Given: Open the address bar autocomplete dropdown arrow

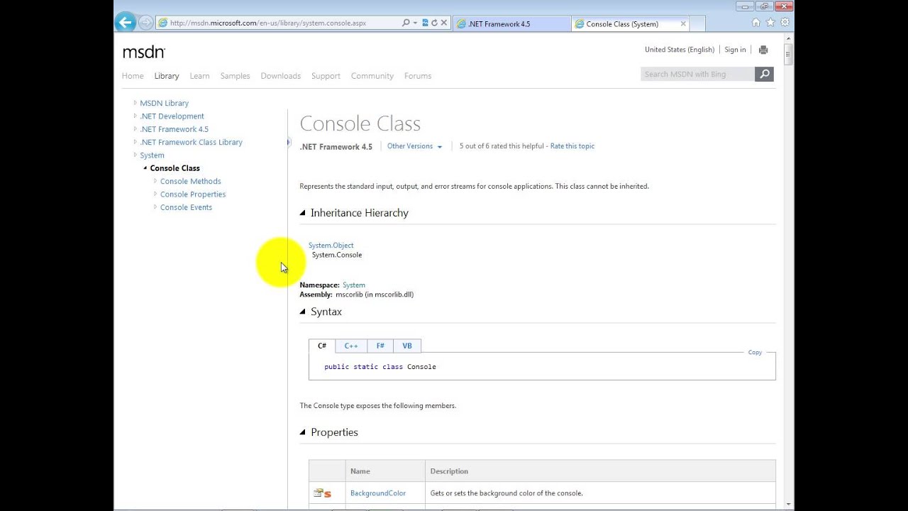Looking at the screenshot, I should (x=415, y=23).
